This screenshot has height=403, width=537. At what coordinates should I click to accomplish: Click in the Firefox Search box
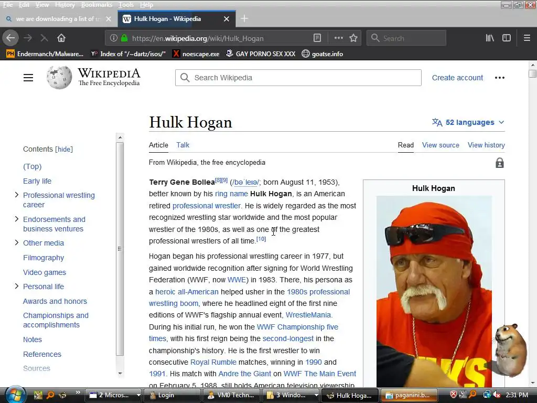click(406, 38)
